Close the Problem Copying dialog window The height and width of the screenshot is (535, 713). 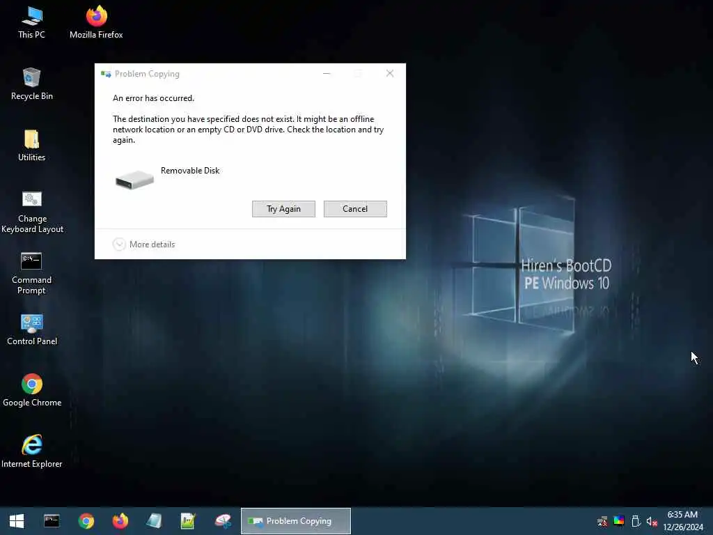[x=390, y=74]
